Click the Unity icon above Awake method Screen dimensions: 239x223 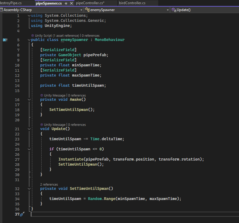point(42,95)
